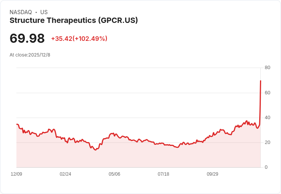The image size is (281, 194).
Task: Select the 12/09 date on x-axis
Action: pyautogui.click(x=16, y=174)
